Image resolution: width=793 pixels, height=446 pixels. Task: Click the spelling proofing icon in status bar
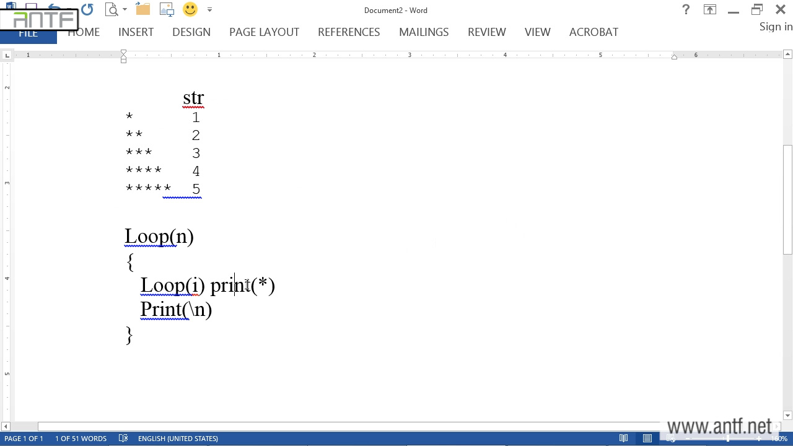123,439
